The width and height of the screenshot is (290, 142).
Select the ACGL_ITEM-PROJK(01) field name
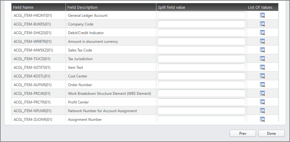coord(32,93)
